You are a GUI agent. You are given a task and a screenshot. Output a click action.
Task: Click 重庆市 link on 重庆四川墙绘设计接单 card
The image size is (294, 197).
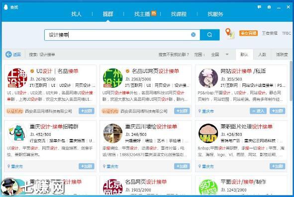[x=112, y=167]
